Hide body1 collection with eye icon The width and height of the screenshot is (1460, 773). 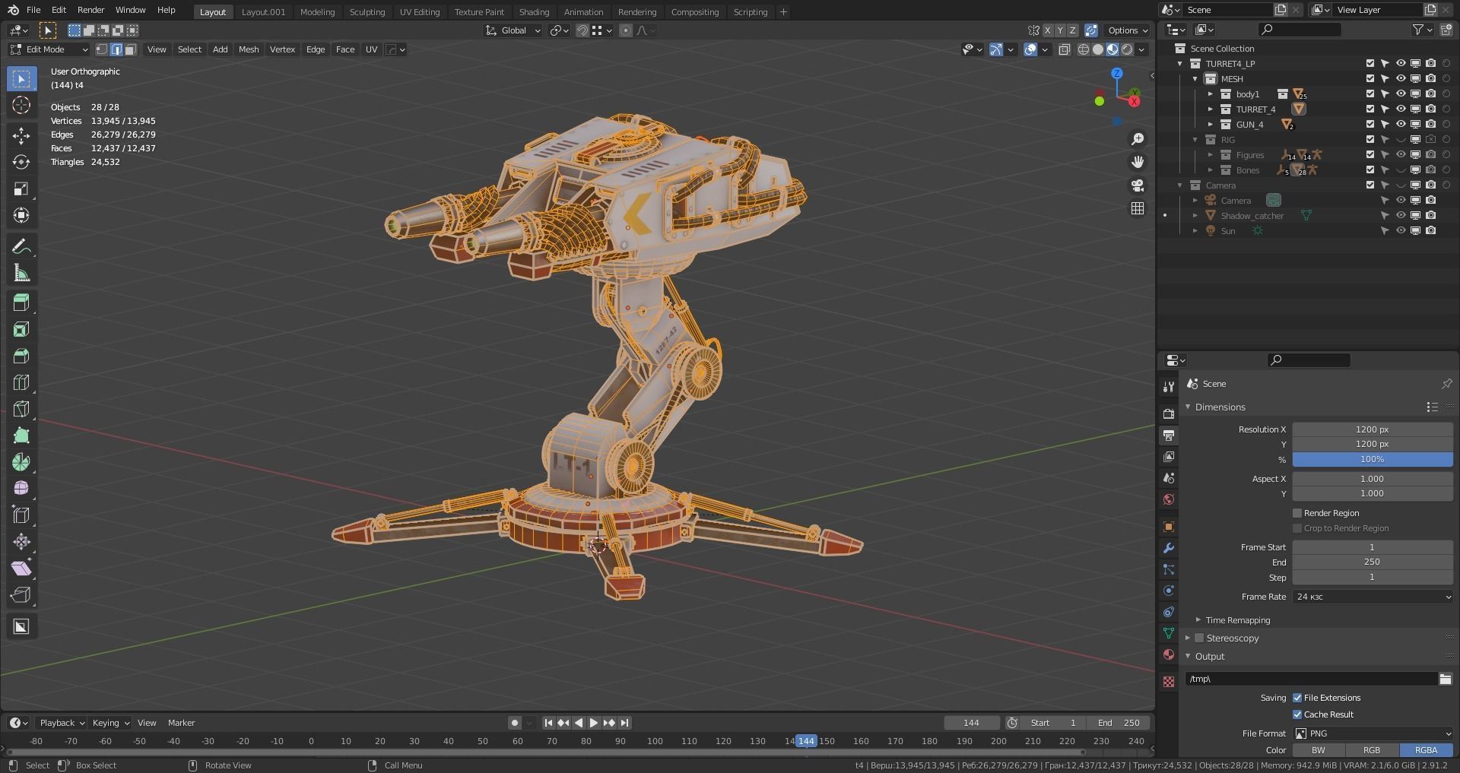coord(1400,94)
